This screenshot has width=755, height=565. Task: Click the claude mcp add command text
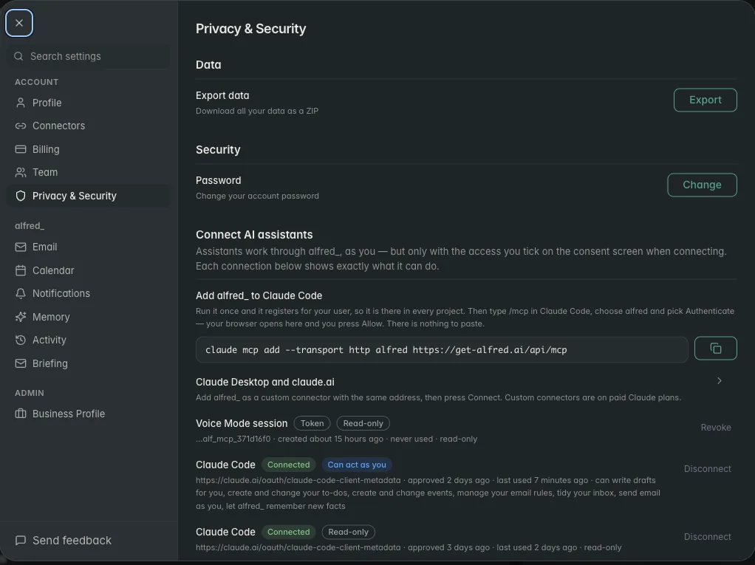tap(386, 350)
